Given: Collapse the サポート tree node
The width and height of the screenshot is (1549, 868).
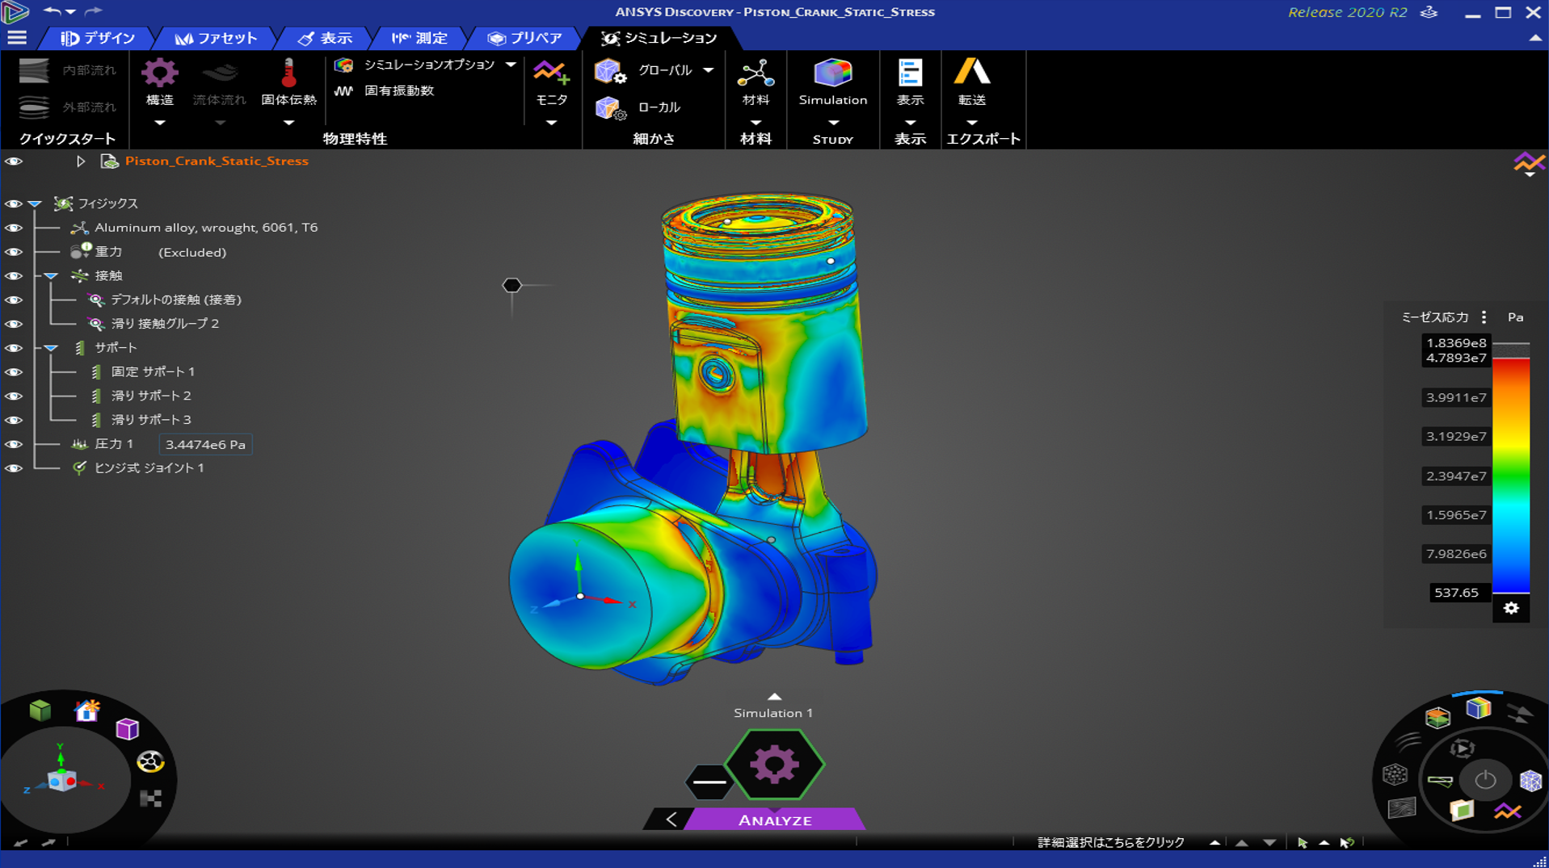Looking at the screenshot, I should (51, 348).
